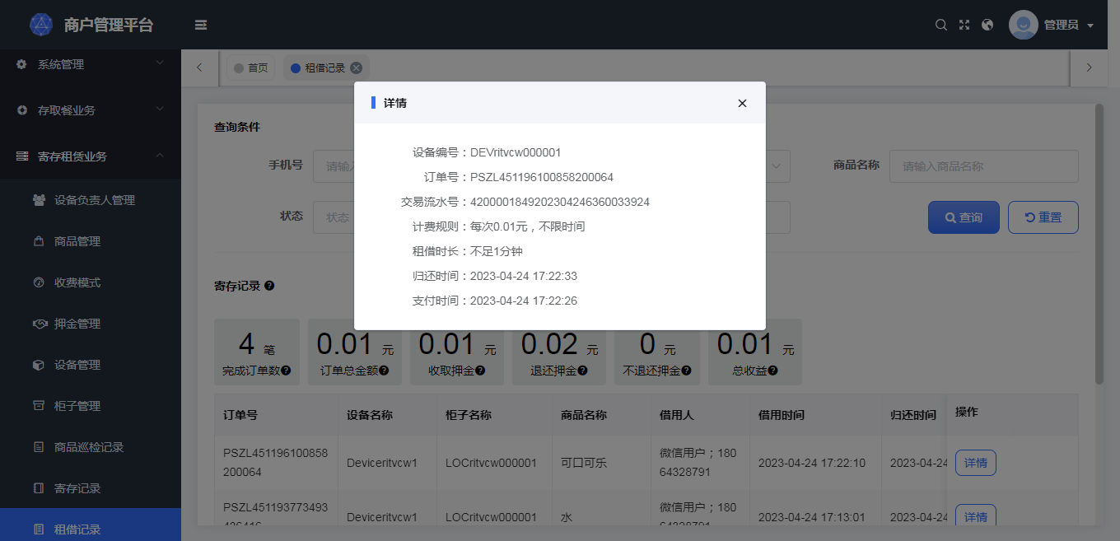Open 商品巡检记录 in sidebar
1120x541 pixels.
(x=91, y=447)
